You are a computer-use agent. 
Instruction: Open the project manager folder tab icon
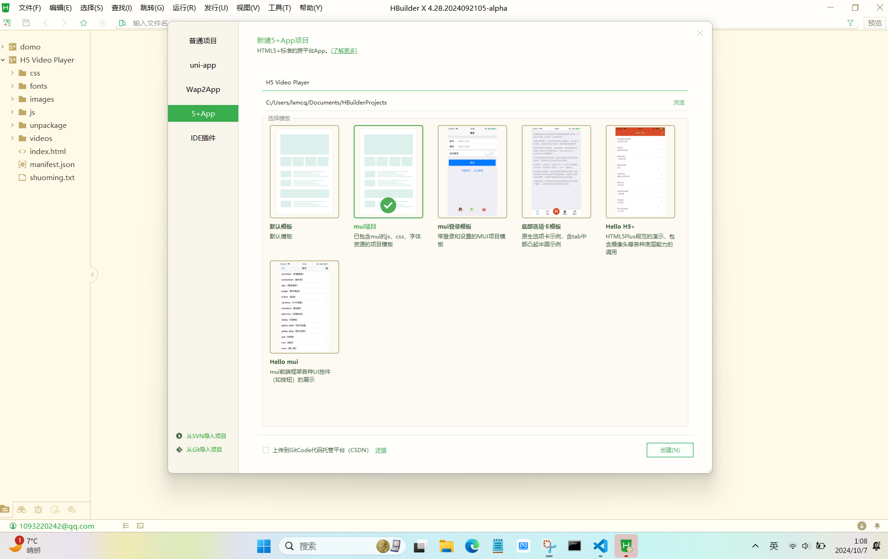click(x=5, y=510)
